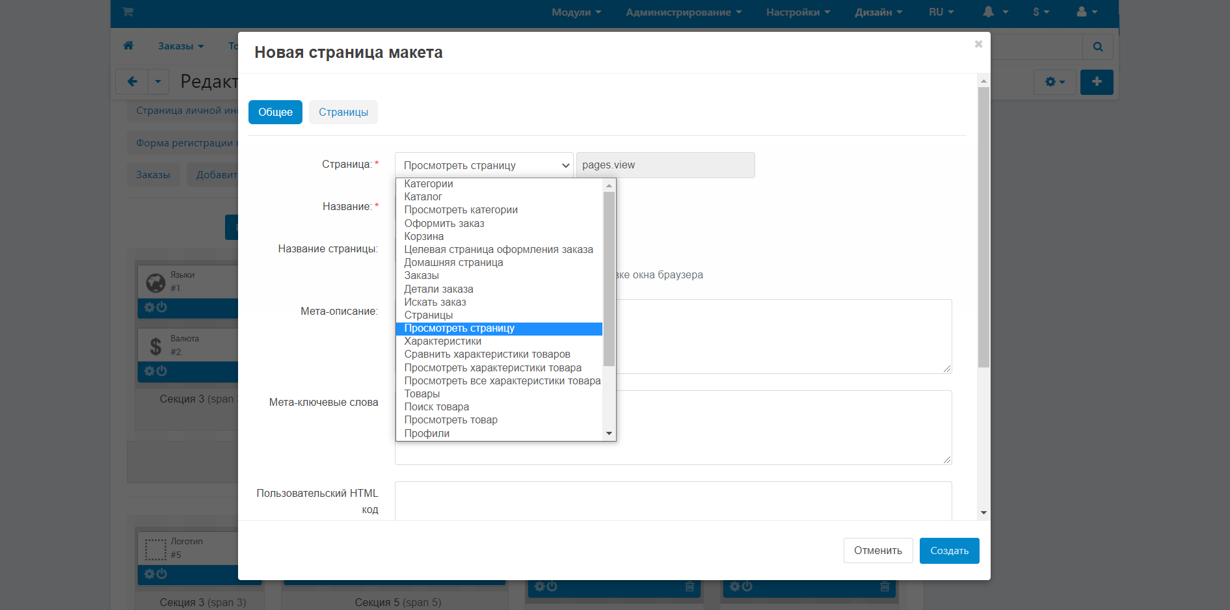
Task: Click the blue plus add button
Action: pyautogui.click(x=1097, y=82)
